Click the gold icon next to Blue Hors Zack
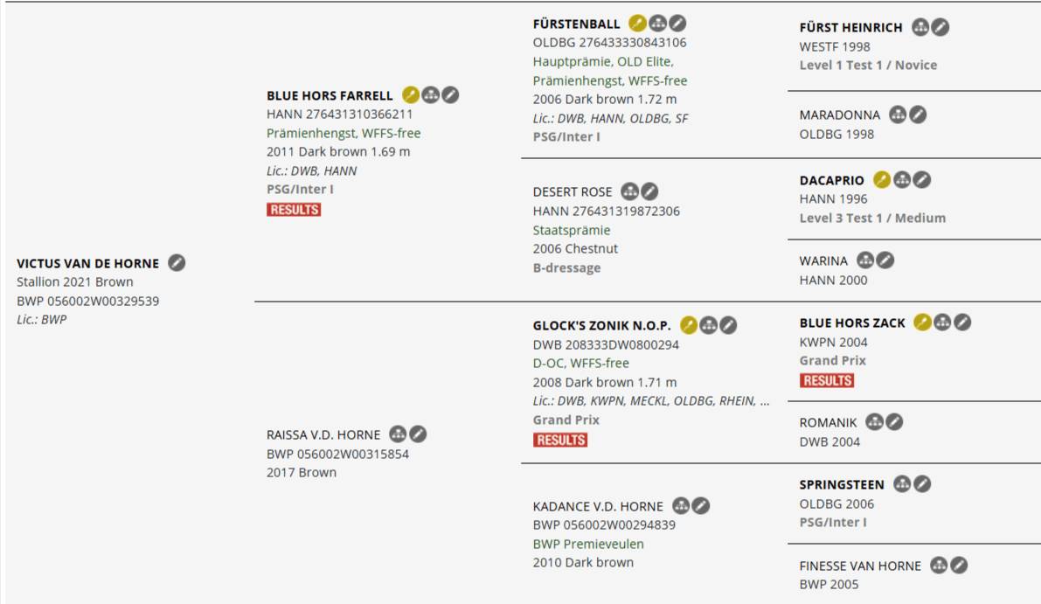The height and width of the screenshot is (604, 1041). 922,323
